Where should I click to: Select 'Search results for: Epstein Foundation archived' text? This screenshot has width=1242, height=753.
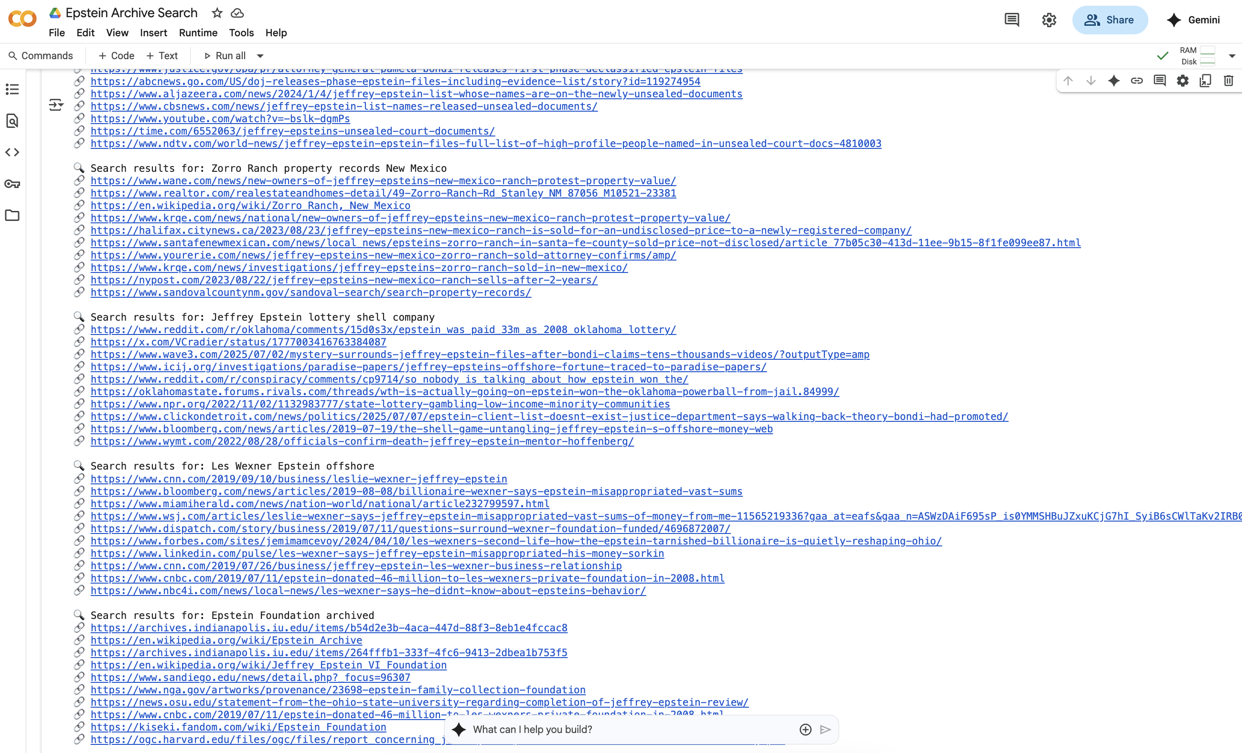tap(232, 616)
